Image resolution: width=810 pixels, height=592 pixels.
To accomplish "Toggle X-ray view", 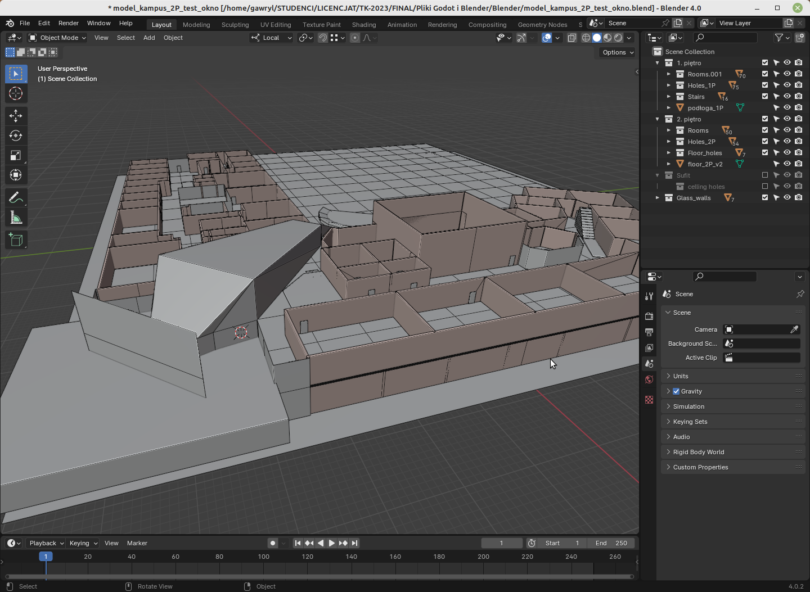I will click(571, 38).
